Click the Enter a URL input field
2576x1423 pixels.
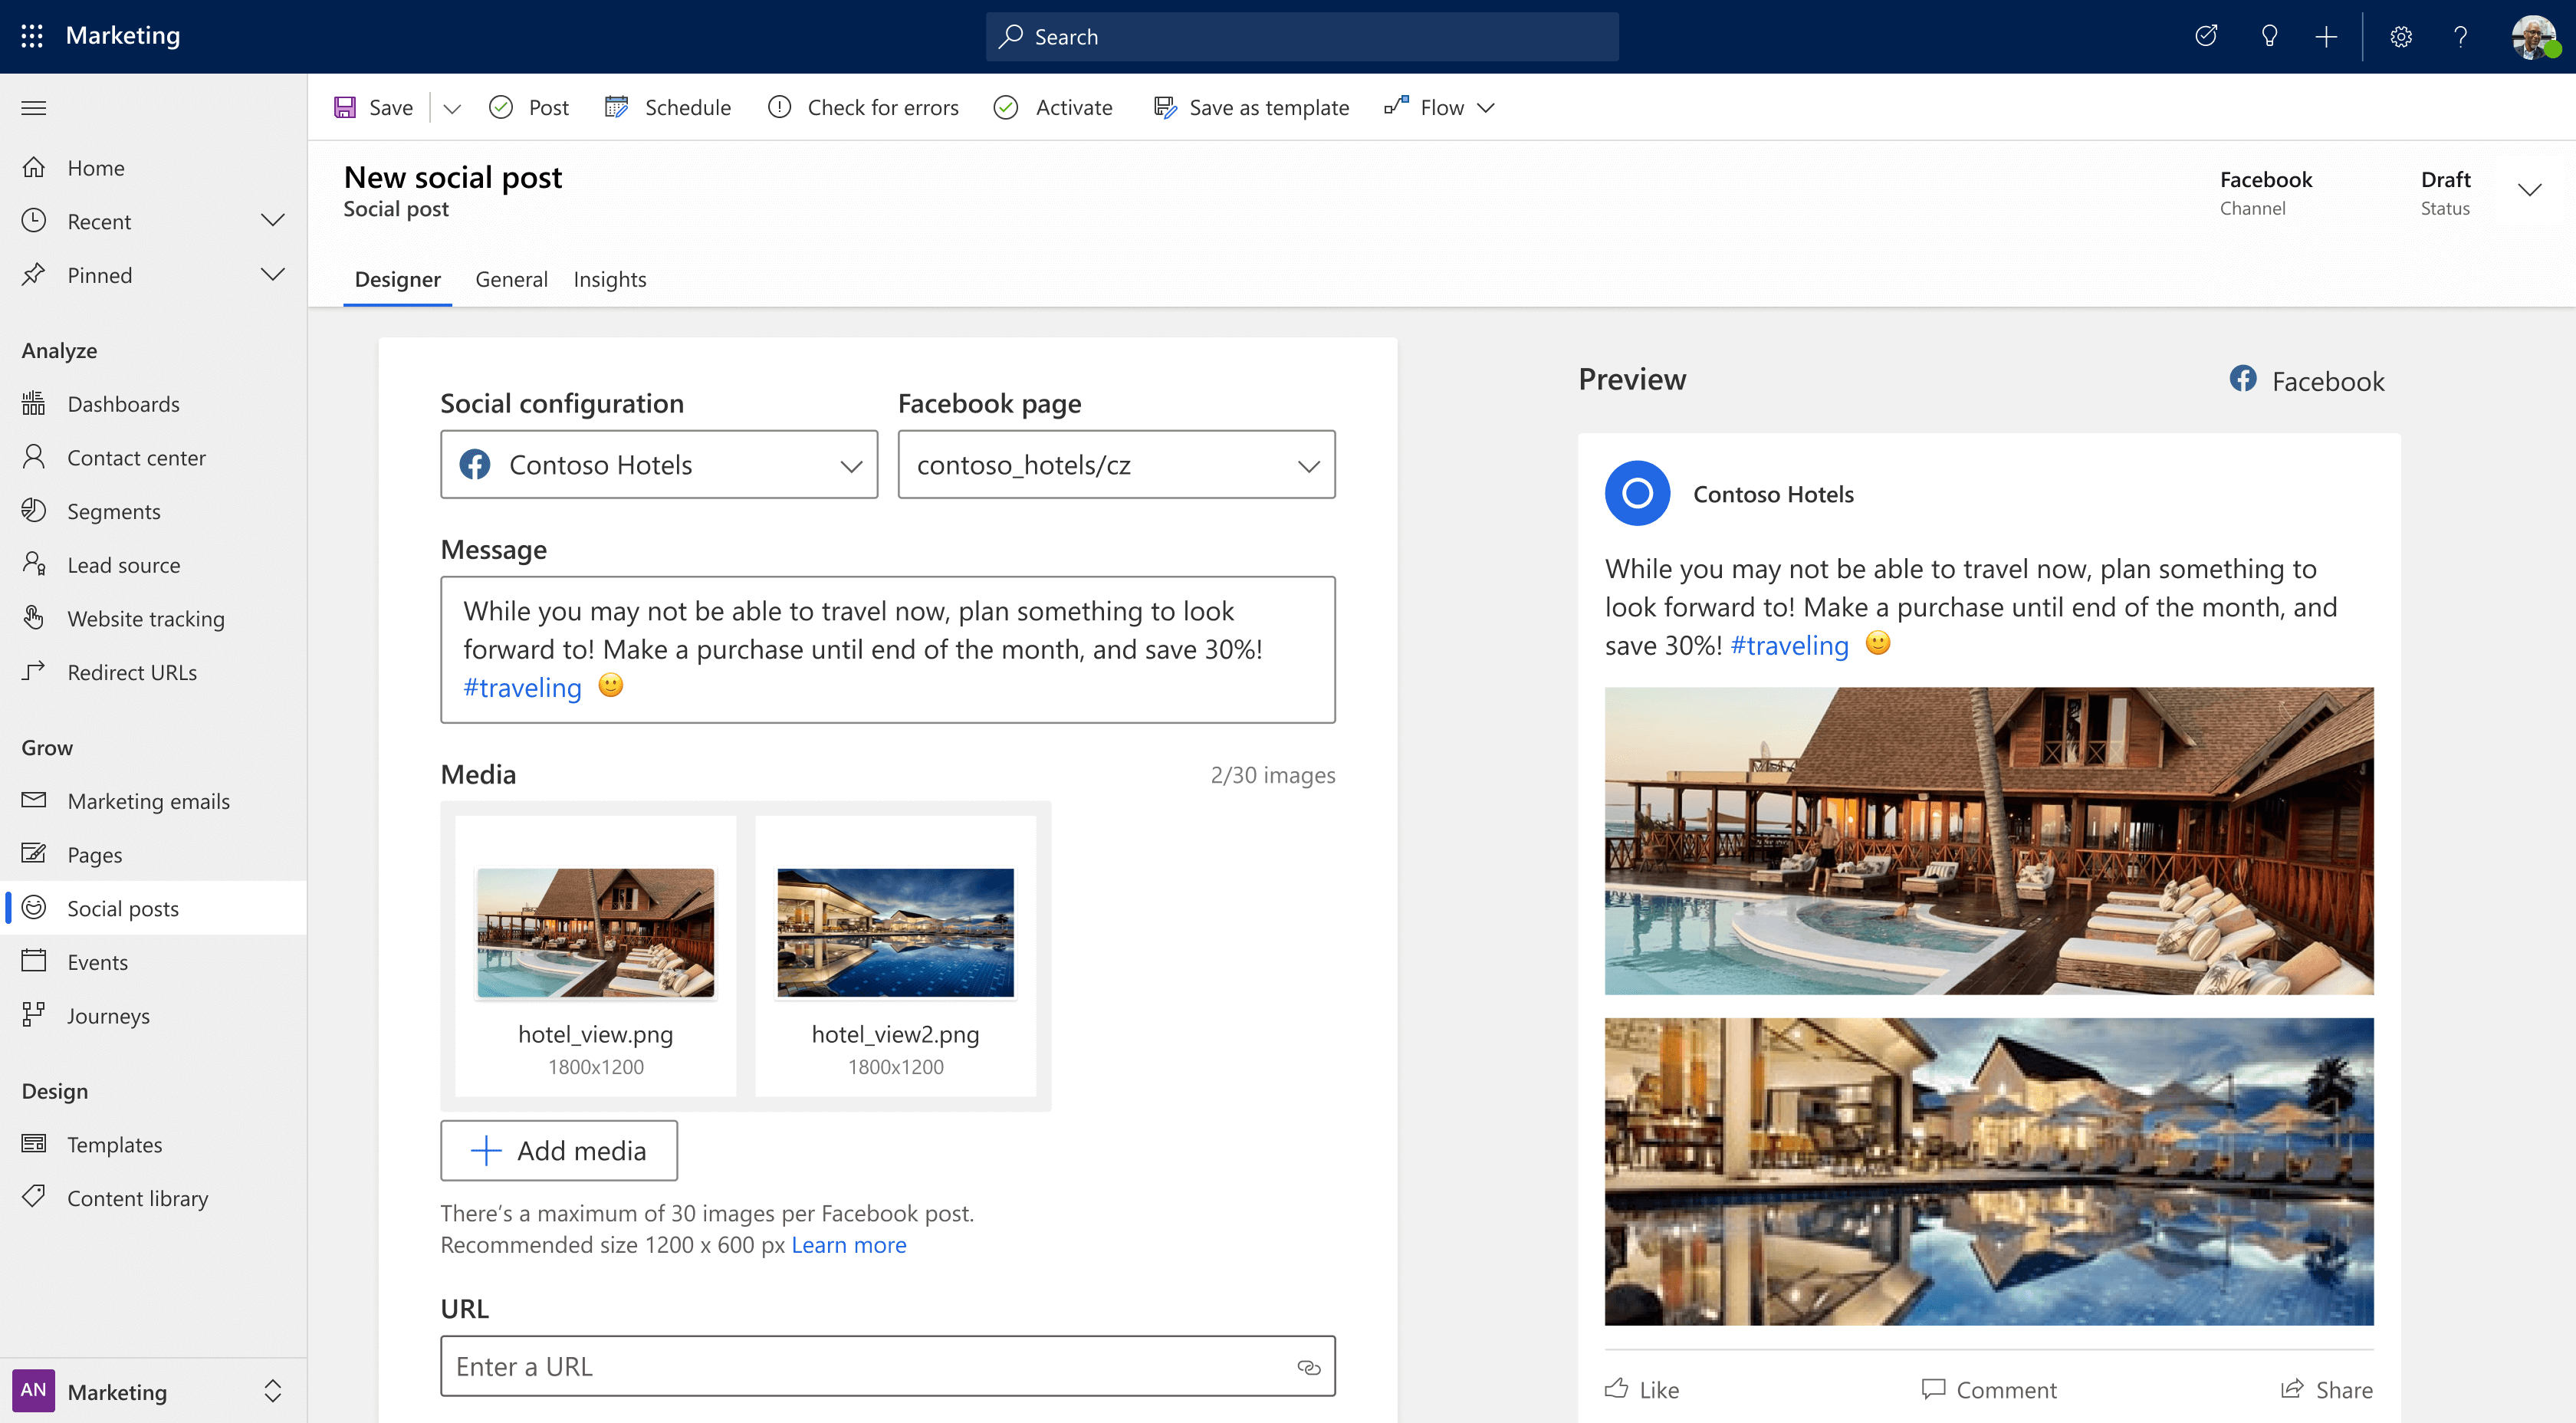pos(887,1367)
